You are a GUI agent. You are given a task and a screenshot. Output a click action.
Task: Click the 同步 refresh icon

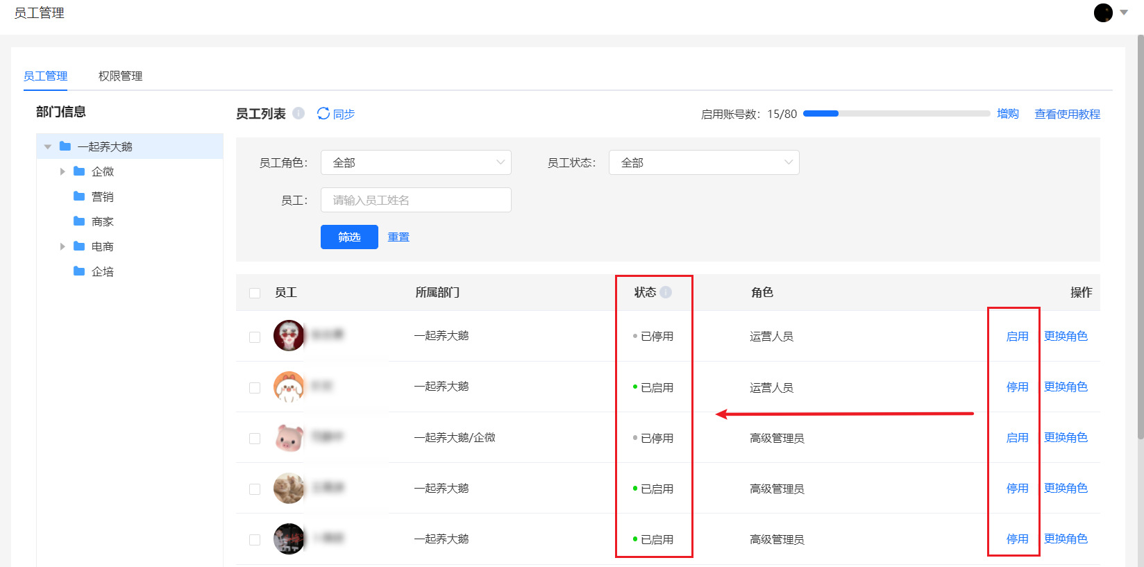click(x=323, y=113)
